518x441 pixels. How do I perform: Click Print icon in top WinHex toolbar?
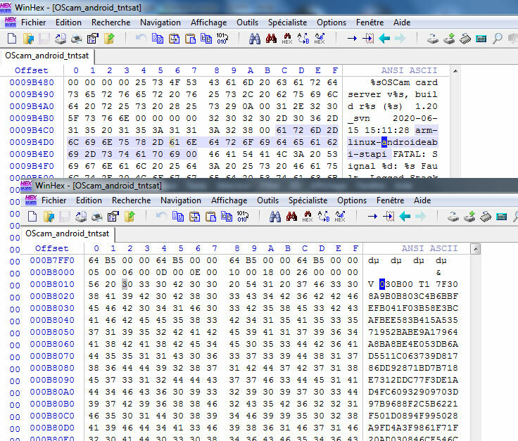77,39
